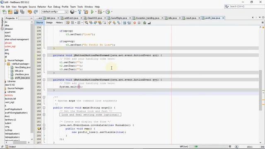Viewport: 265px width, 149px height.
Task: Open the History view button
Action: tap(59, 22)
